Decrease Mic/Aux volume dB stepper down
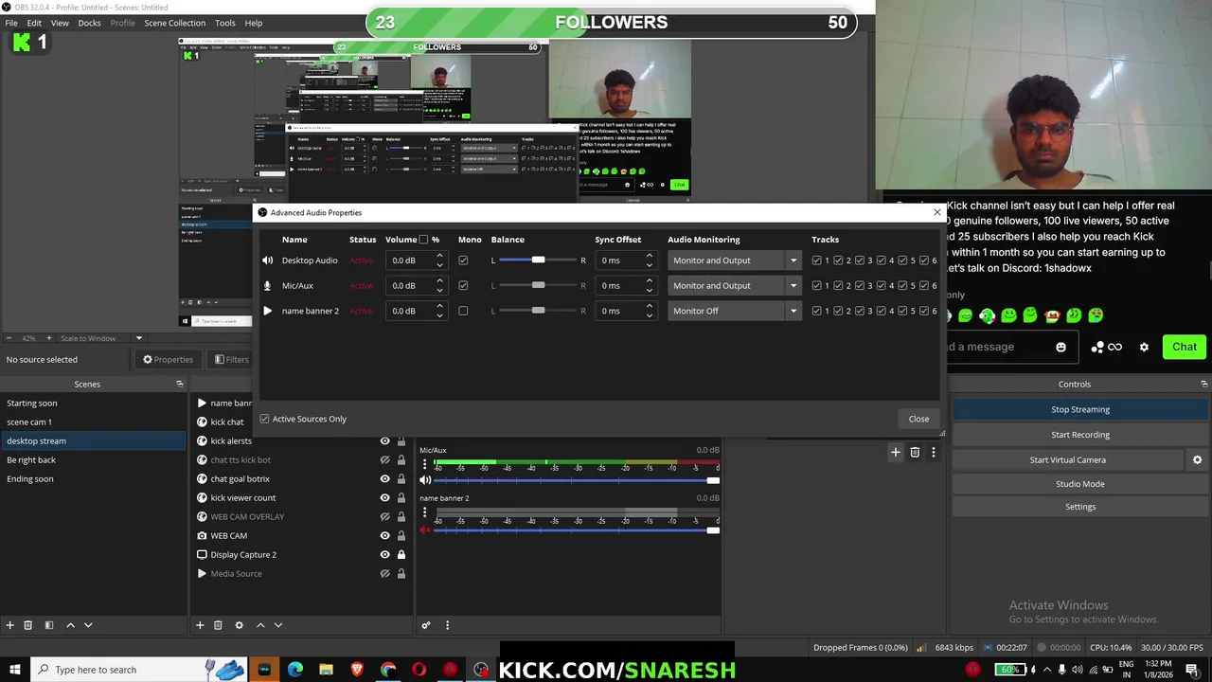The image size is (1212, 682). click(x=439, y=290)
